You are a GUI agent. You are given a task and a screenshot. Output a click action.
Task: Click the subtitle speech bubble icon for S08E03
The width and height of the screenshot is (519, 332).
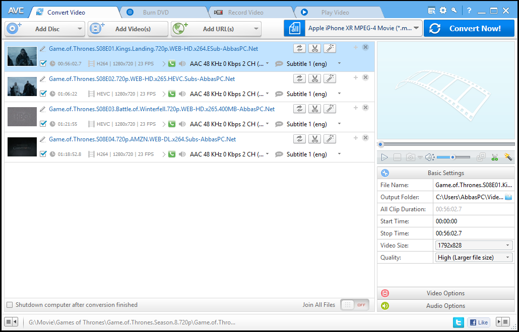tap(279, 124)
